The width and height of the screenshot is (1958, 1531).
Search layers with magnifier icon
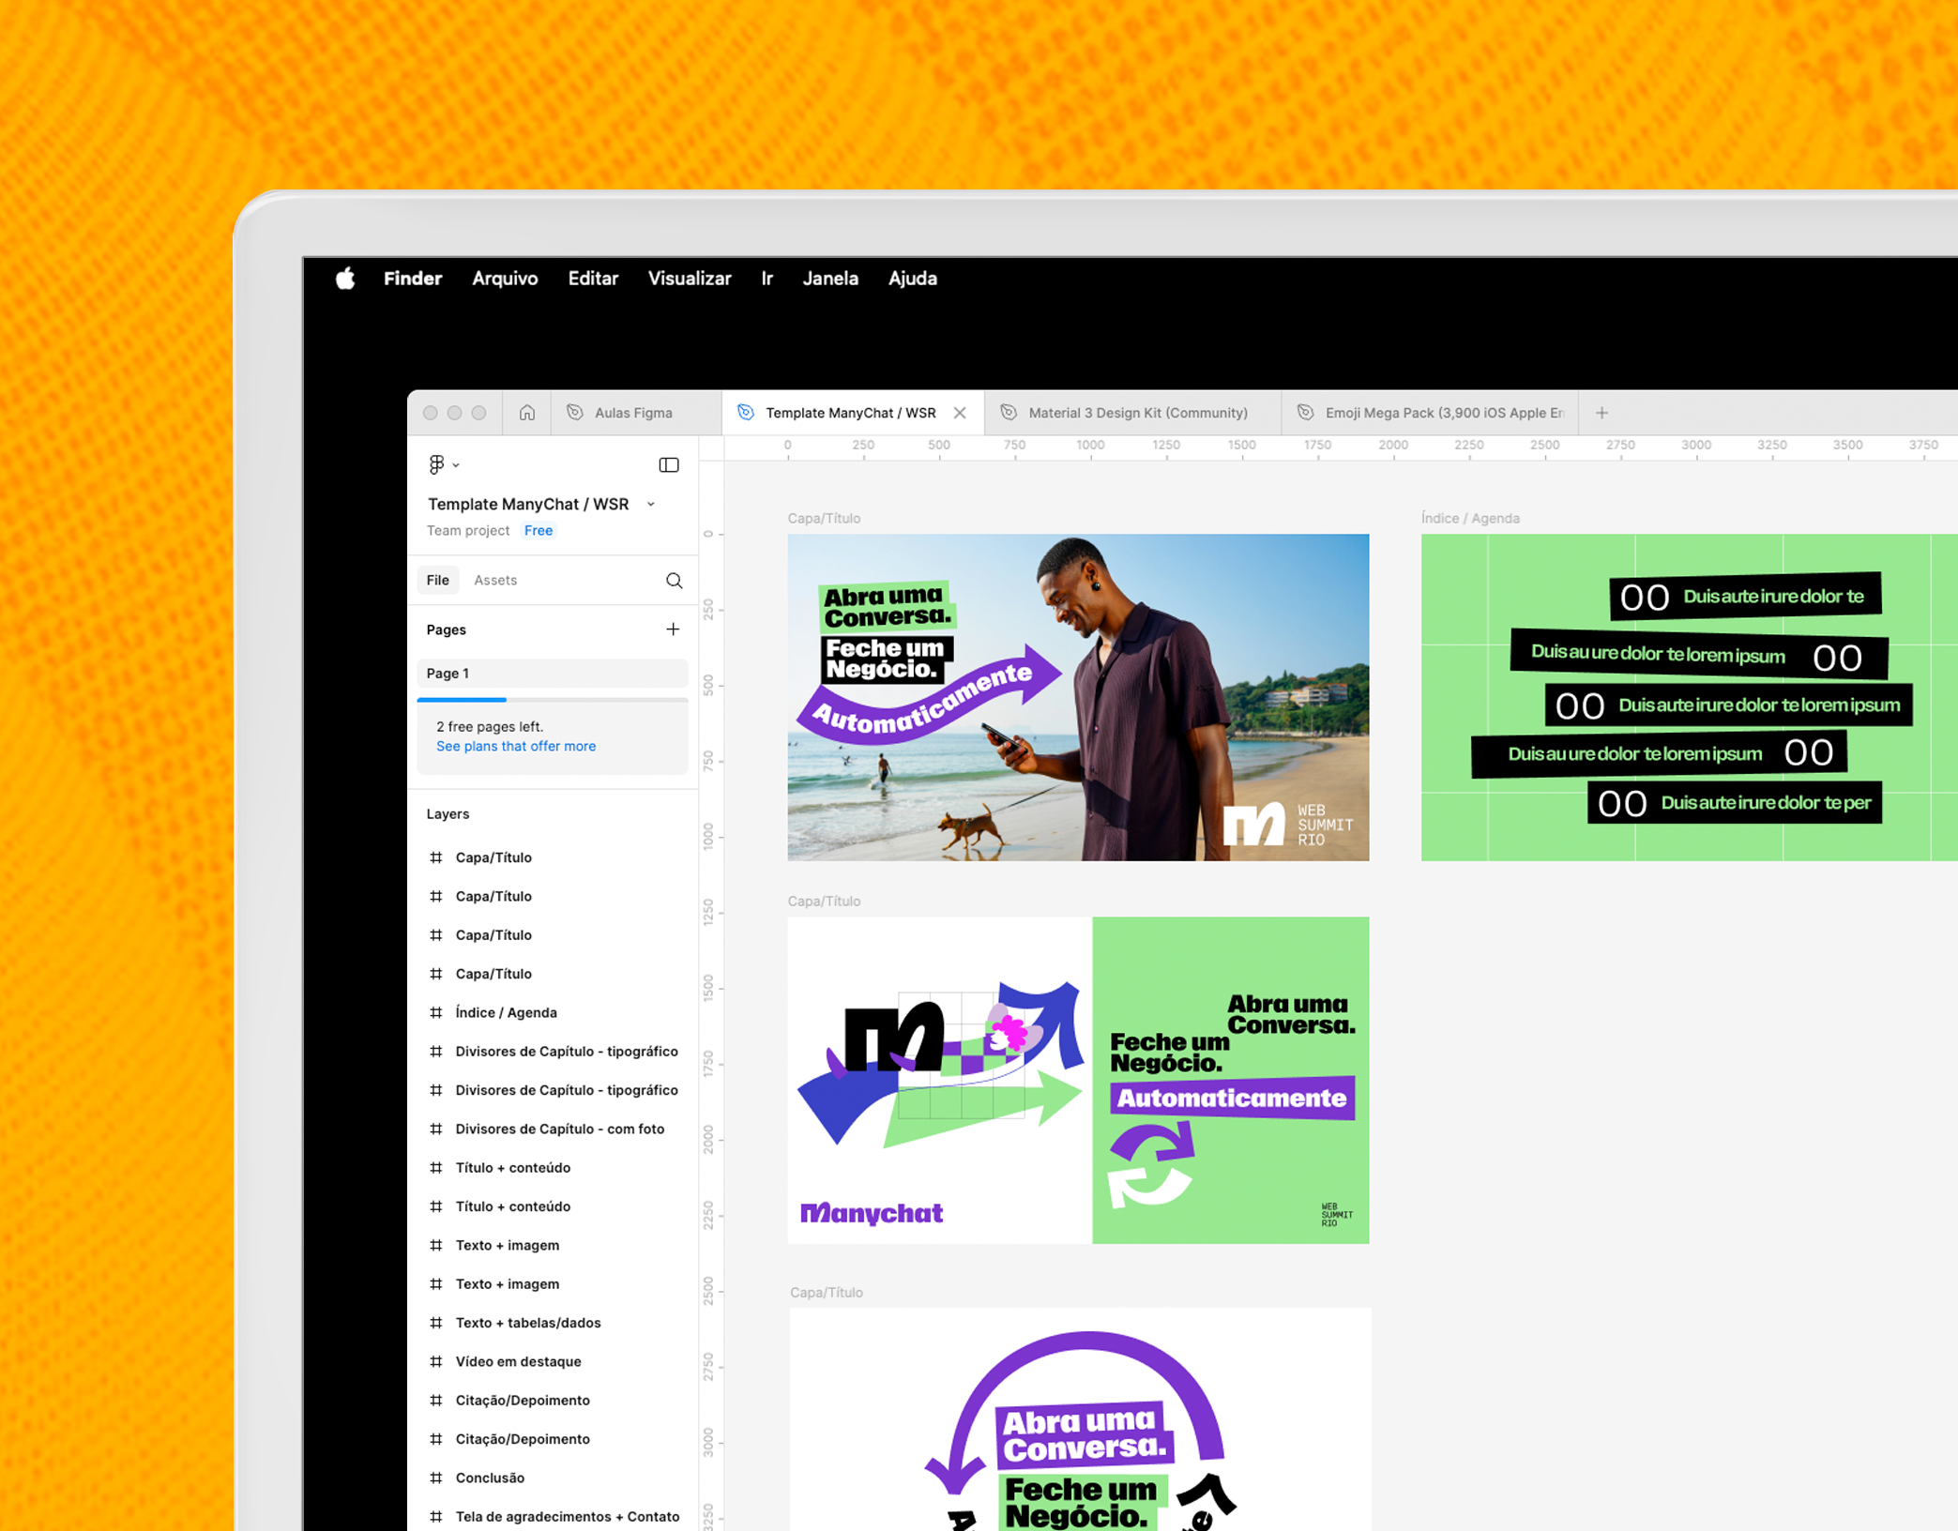[675, 581]
